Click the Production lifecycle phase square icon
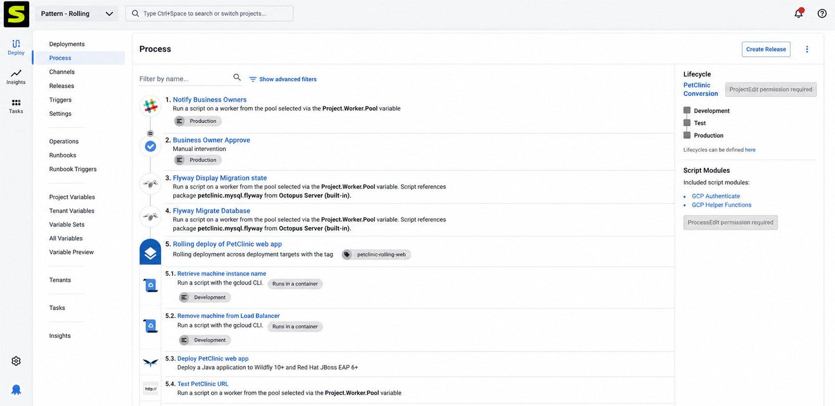Screen dimensions: 835x406 [x=687, y=135]
